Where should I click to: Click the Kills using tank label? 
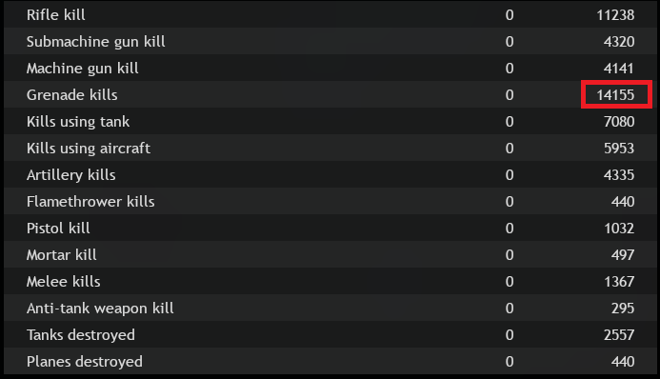click(x=78, y=122)
